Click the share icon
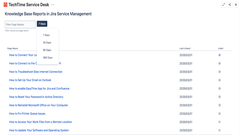The image size is (240, 136). 230,5
